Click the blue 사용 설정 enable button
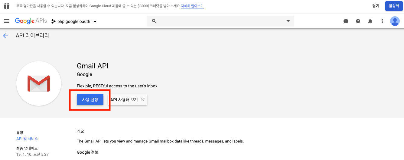This screenshot has height=160, width=404. (x=90, y=100)
